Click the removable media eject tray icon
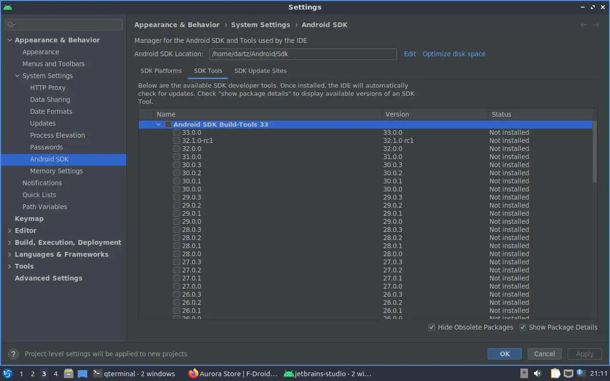Image resolution: width=610 pixels, height=381 pixels. [x=524, y=373]
